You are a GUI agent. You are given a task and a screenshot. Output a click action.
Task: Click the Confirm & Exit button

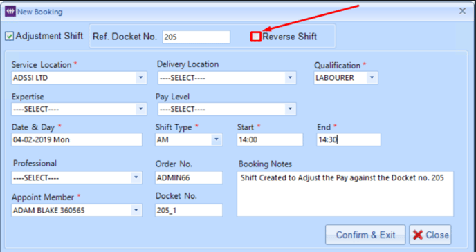[x=365, y=235]
